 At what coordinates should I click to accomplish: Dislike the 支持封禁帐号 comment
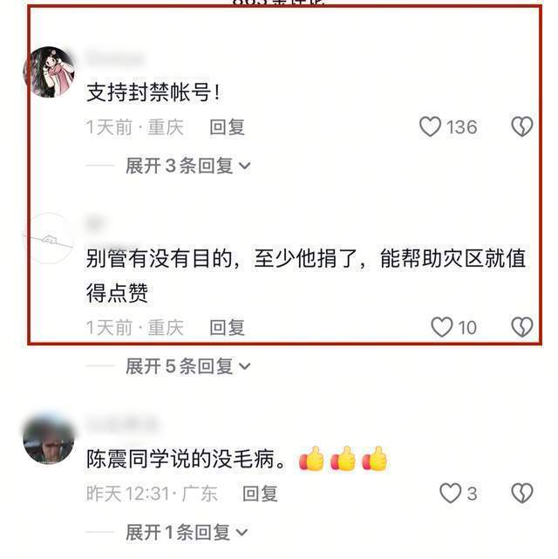coord(522,126)
